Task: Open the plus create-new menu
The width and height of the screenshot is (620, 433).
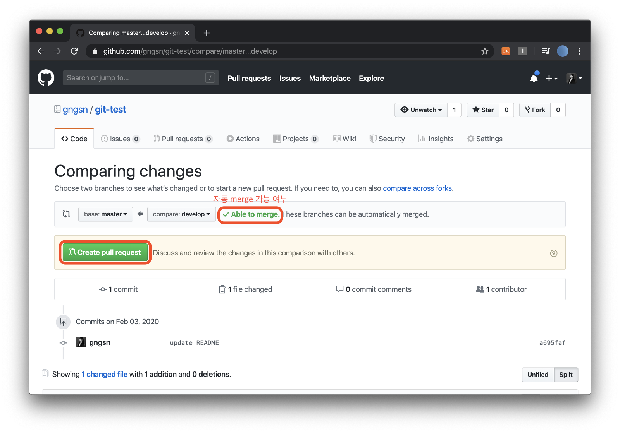Action: coord(551,78)
